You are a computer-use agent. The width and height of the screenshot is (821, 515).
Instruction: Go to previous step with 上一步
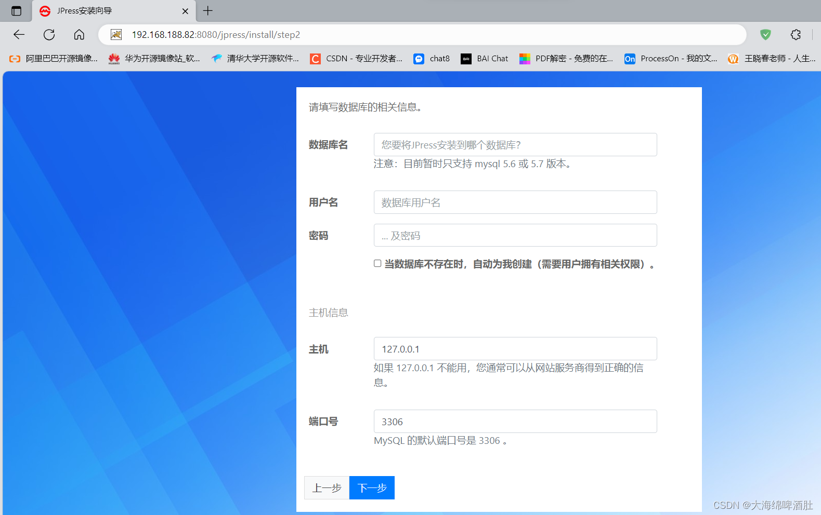coord(327,488)
